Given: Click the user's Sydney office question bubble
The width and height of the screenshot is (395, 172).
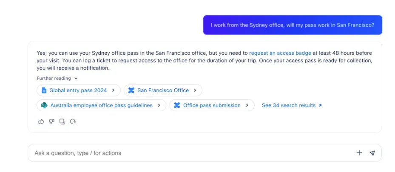Looking at the screenshot, I should (293, 25).
